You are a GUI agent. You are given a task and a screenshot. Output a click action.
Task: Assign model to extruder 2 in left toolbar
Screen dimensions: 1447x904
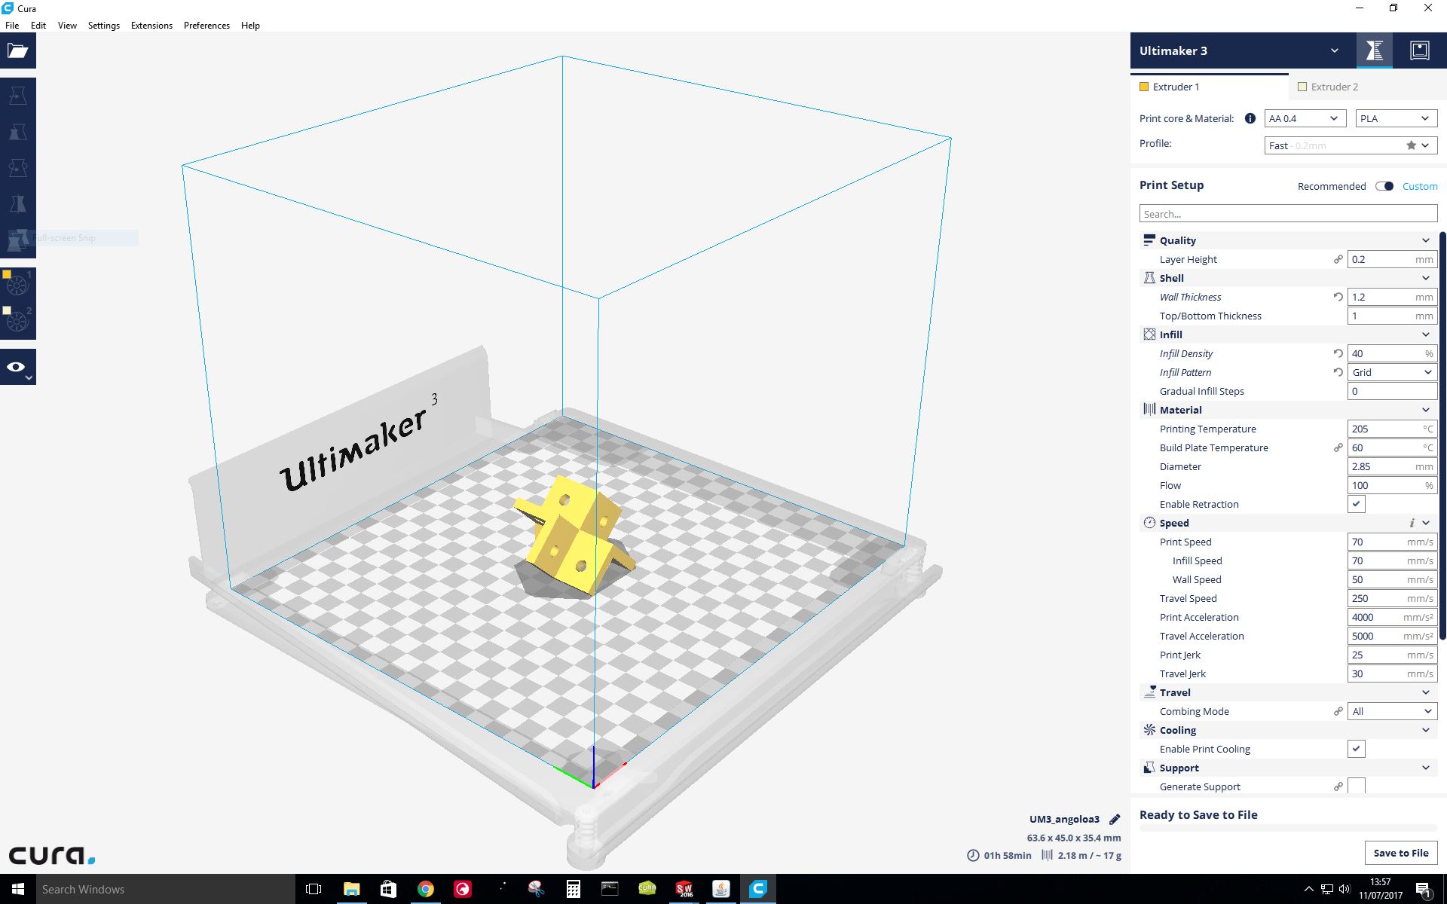click(x=18, y=321)
